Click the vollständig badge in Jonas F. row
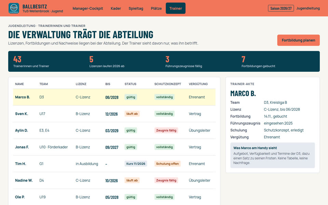Screen dimensions: 328x205 click(x=164, y=147)
